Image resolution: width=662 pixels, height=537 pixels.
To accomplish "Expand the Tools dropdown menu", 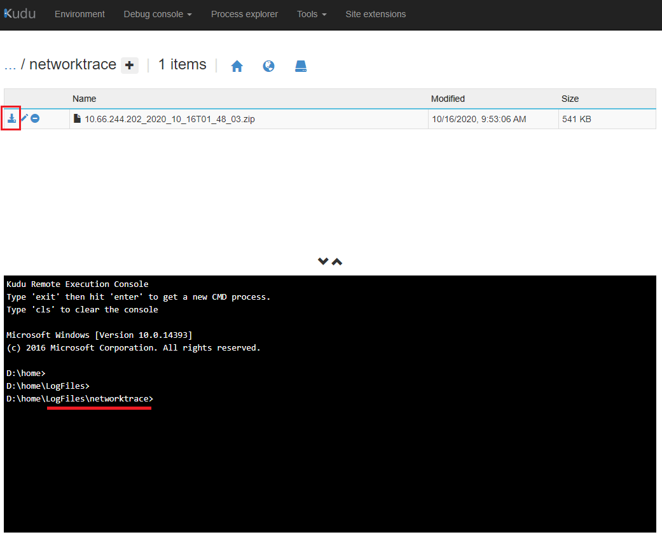I will 312,14.
